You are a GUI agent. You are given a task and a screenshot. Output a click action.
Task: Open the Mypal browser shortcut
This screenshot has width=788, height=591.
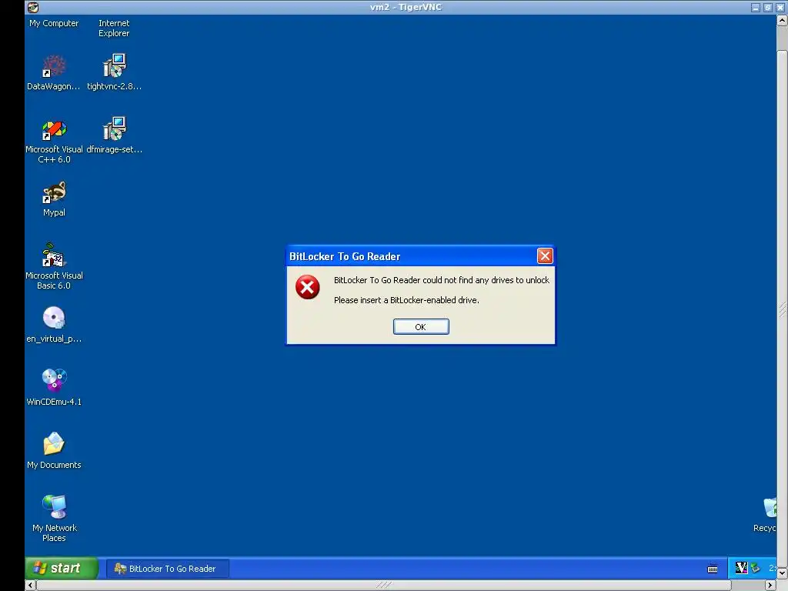click(x=54, y=192)
